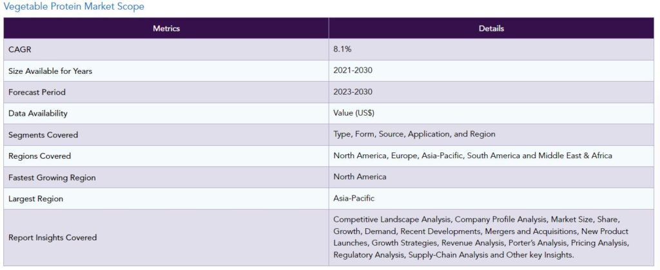660x270 pixels.
Task: Click the 2021-2030 value cell
Action: (353, 71)
